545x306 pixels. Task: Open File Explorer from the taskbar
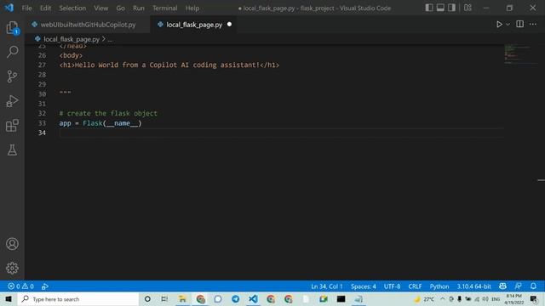point(182,298)
